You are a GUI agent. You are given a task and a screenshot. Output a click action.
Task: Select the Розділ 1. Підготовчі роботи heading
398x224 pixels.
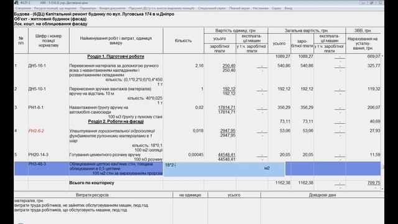116,57
